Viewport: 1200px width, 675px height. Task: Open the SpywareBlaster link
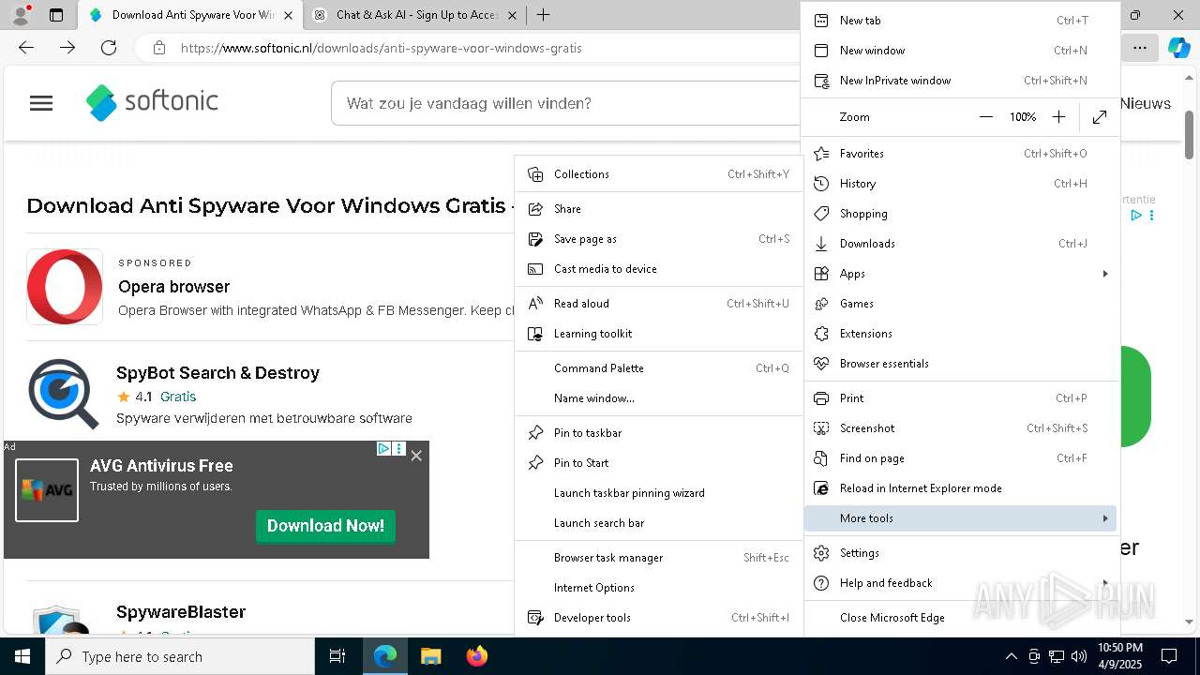pyautogui.click(x=181, y=612)
